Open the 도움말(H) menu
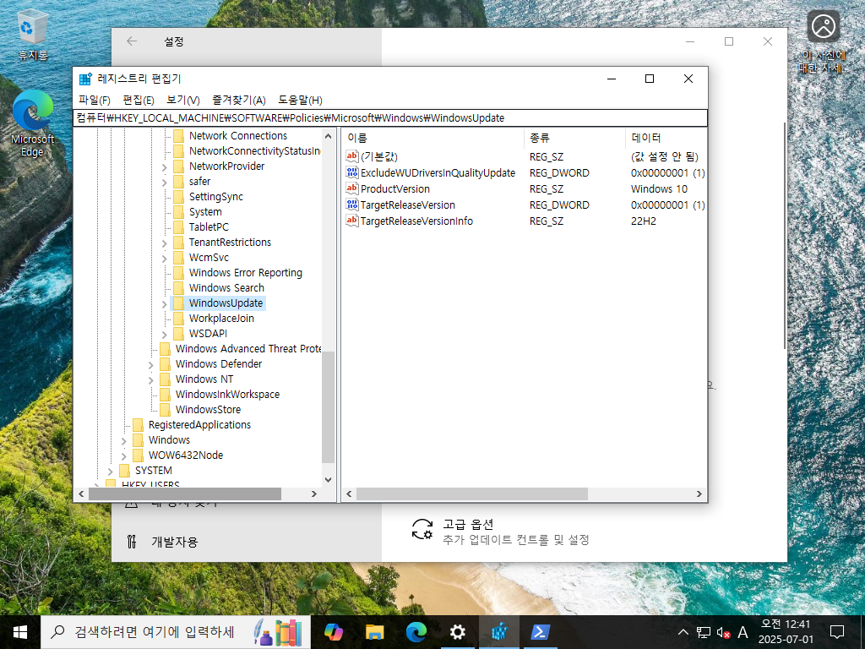Image resolution: width=865 pixels, height=649 pixels. pos(300,100)
